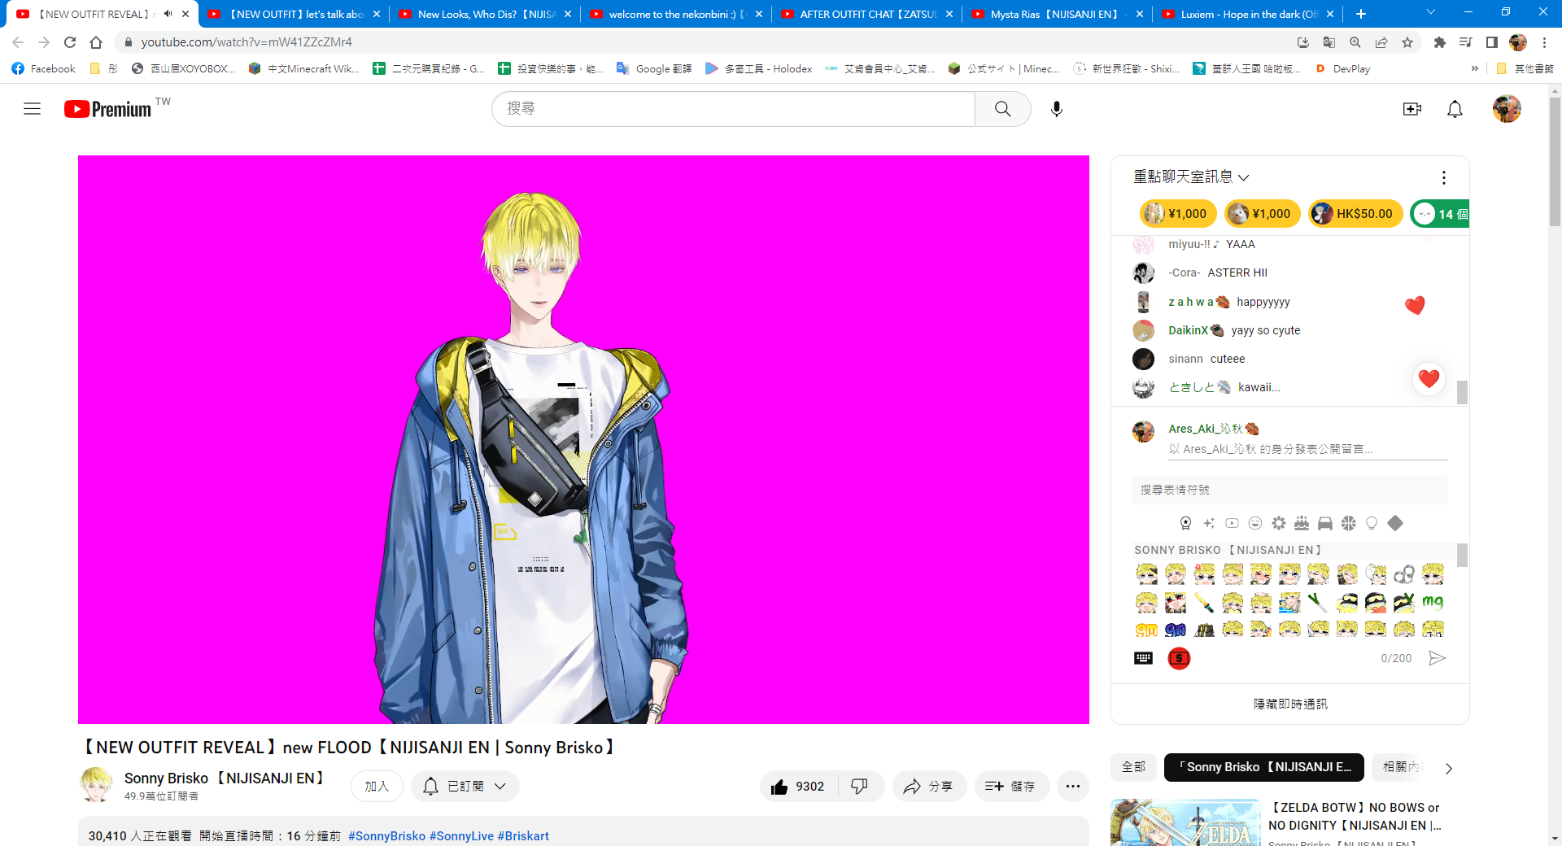This screenshot has height=846, width=1562.
Task: Select flower nature emoji category
Action: click(x=1279, y=523)
